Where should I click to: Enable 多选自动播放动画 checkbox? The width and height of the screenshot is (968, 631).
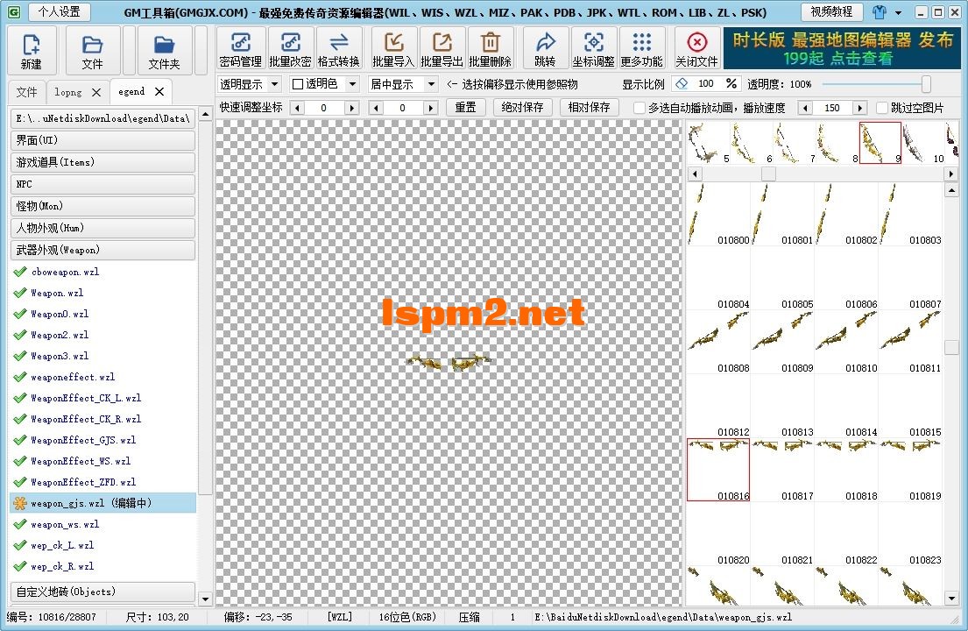[639, 108]
